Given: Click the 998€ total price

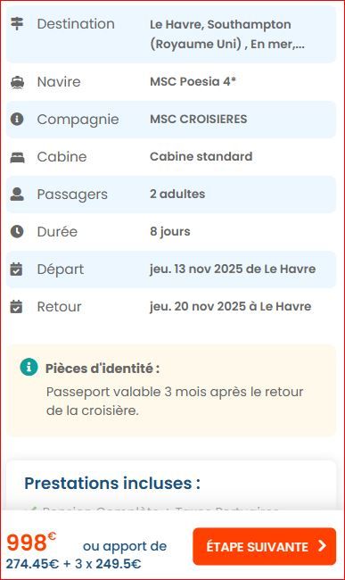Looking at the screenshot, I should pos(31,543).
